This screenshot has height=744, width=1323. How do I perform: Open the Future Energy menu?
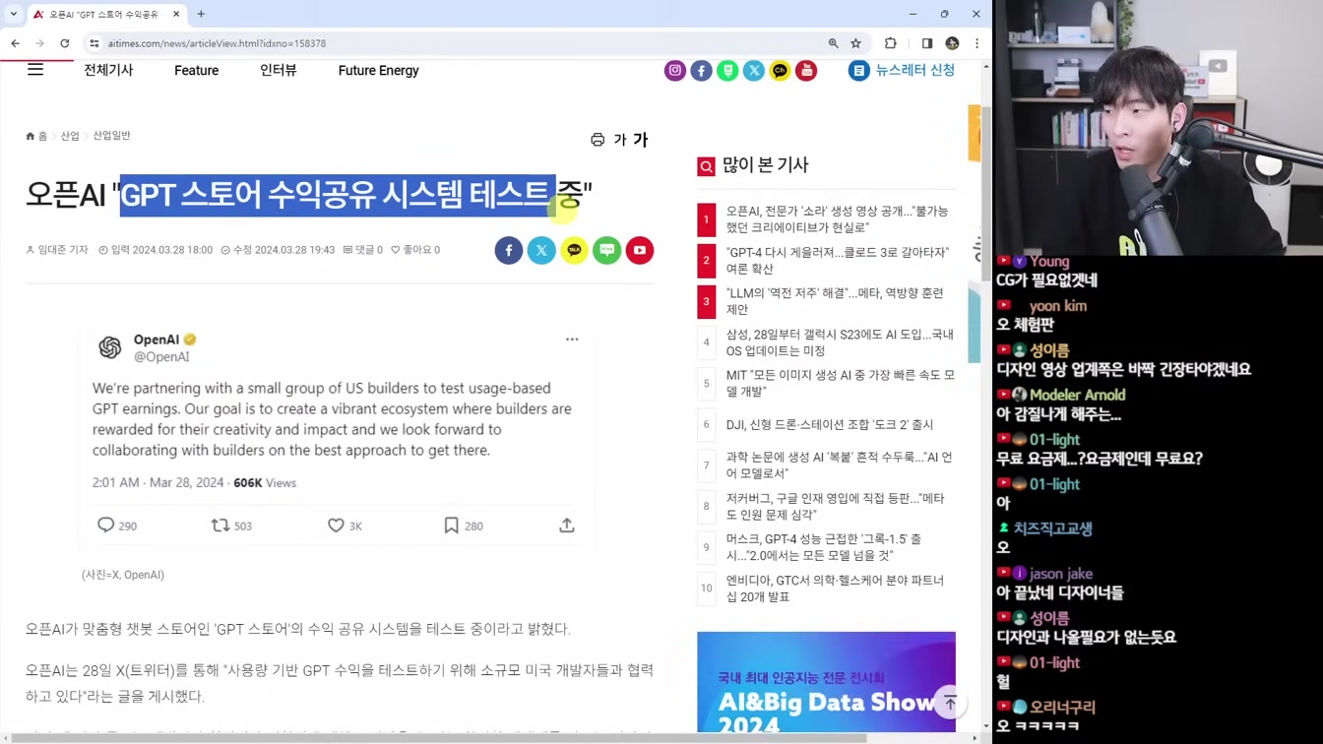(379, 71)
